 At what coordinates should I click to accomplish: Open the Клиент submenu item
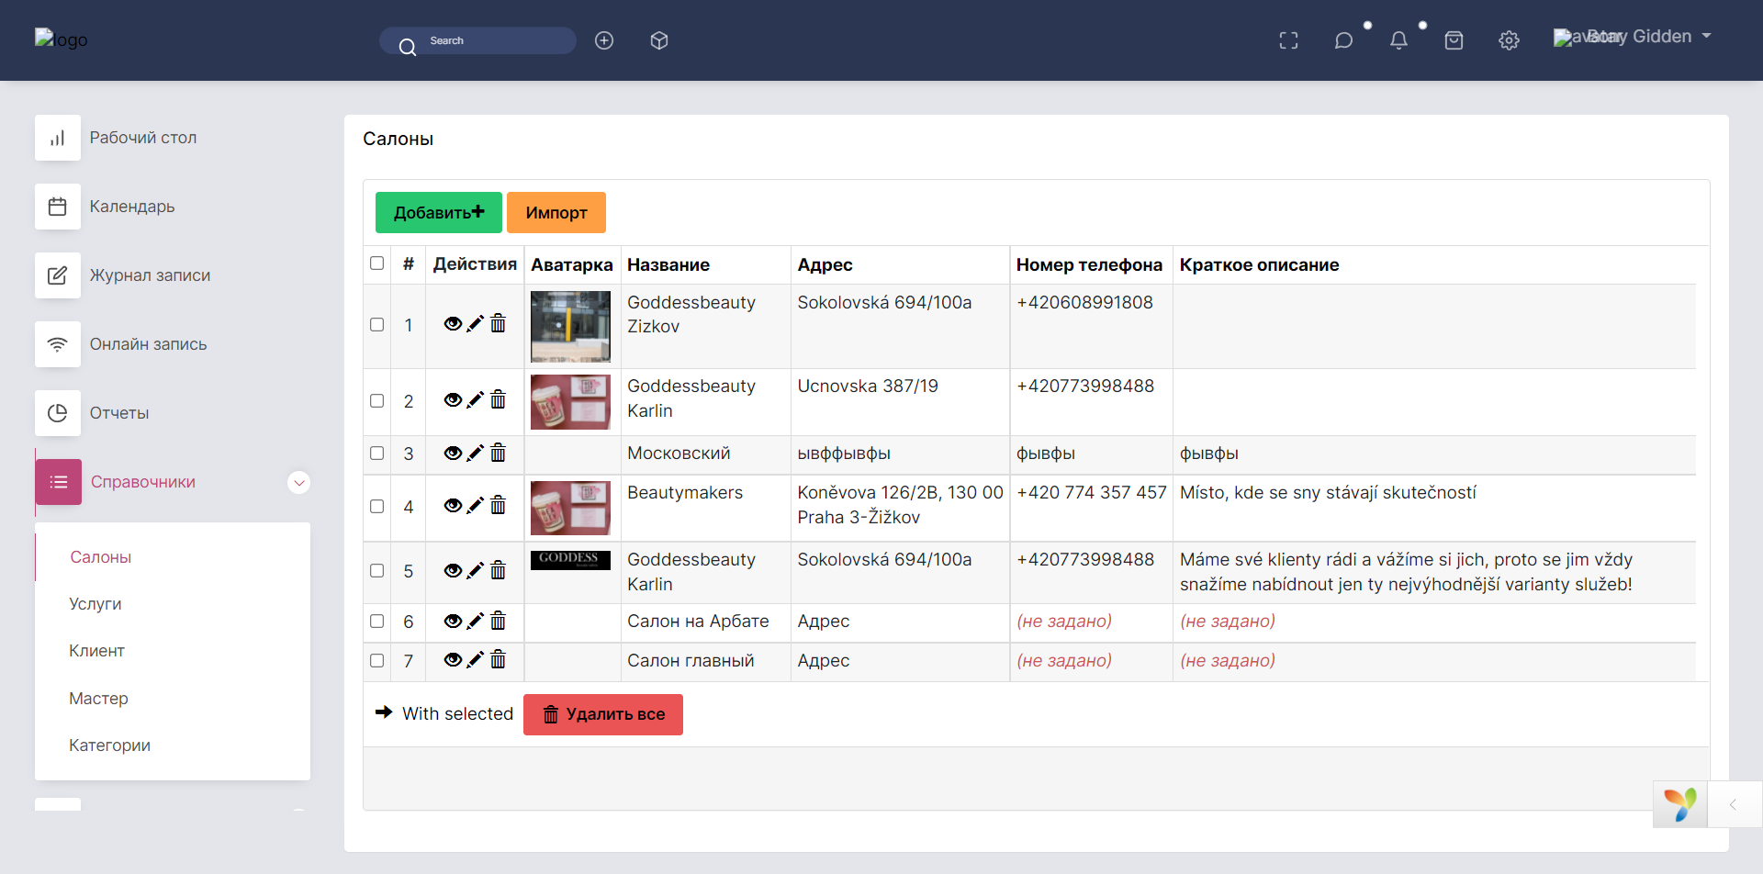coord(96,651)
